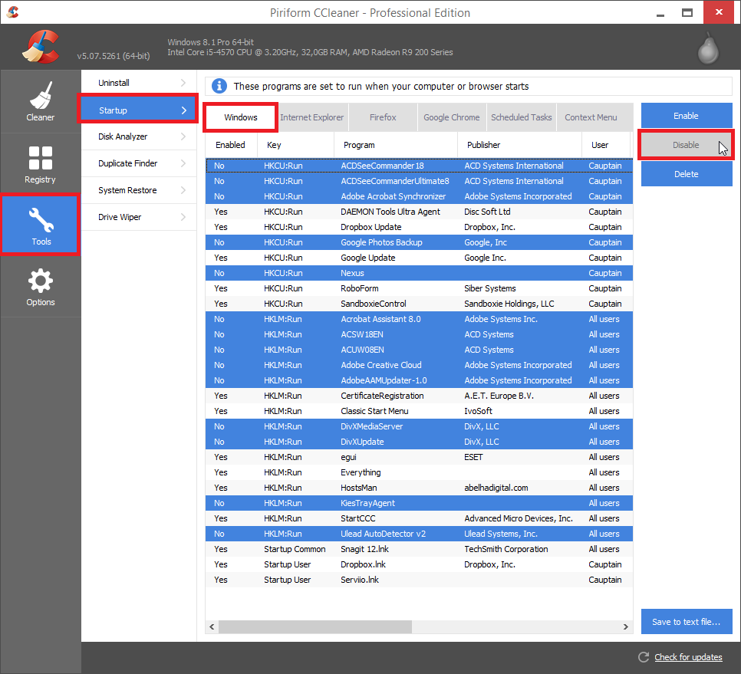The height and width of the screenshot is (674, 741).
Task: Select the HostsMan entry
Action: 419,488
